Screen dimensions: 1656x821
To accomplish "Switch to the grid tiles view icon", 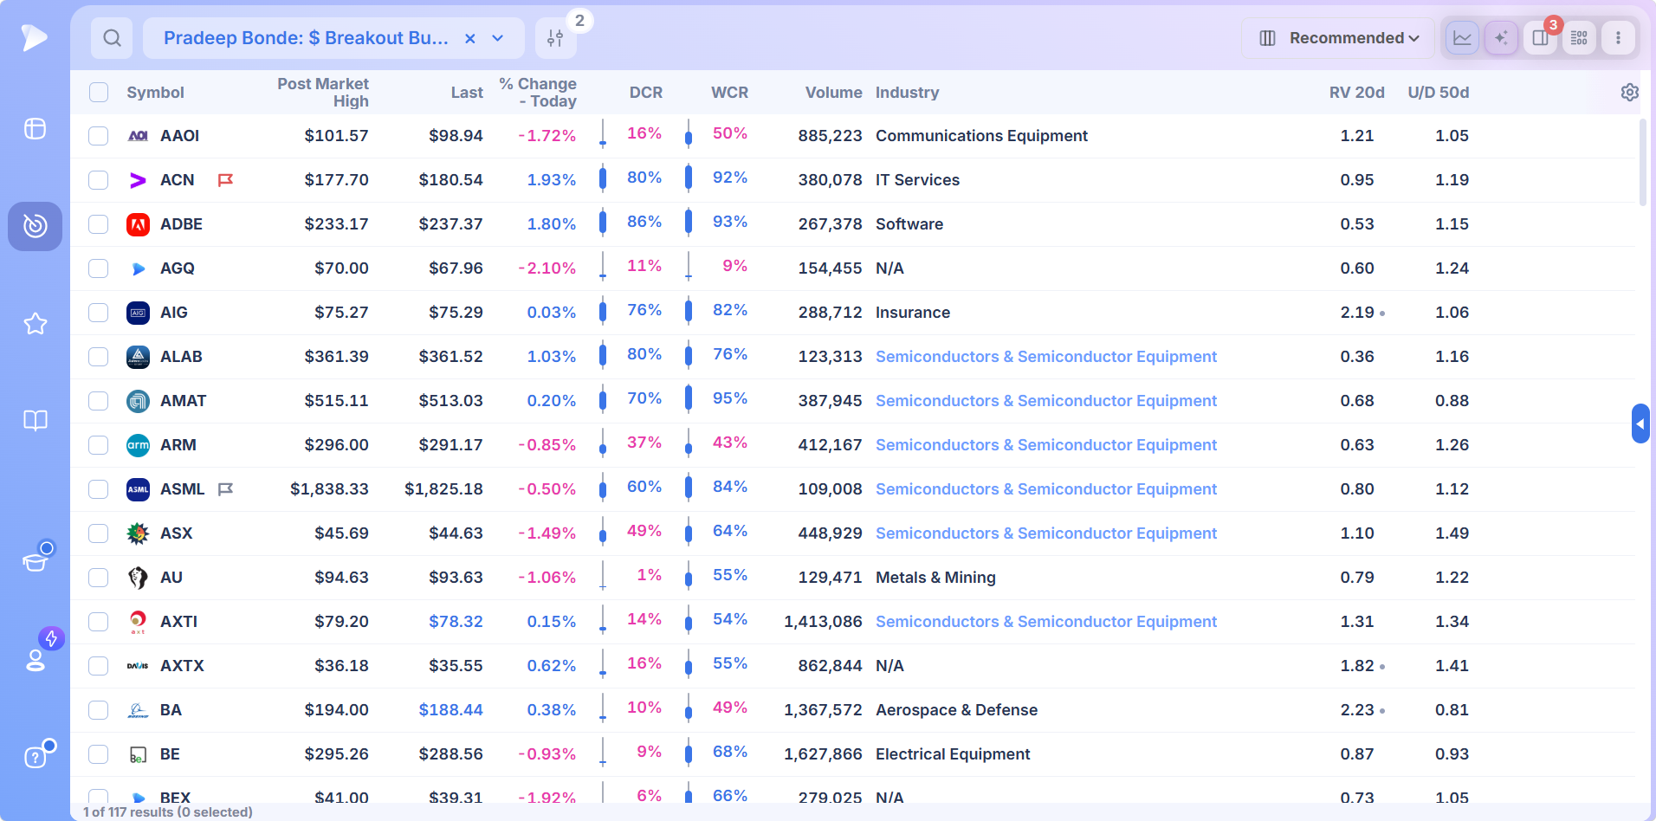I will tap(1579, 38).
